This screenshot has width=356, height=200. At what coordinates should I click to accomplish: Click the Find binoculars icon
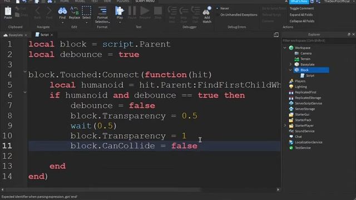tap(62, 11)
